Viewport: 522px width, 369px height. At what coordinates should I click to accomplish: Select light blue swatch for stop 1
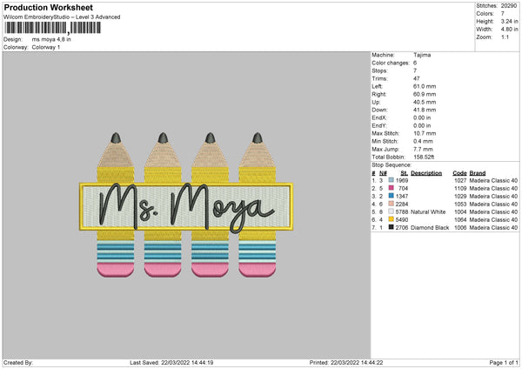coord(391,180)
